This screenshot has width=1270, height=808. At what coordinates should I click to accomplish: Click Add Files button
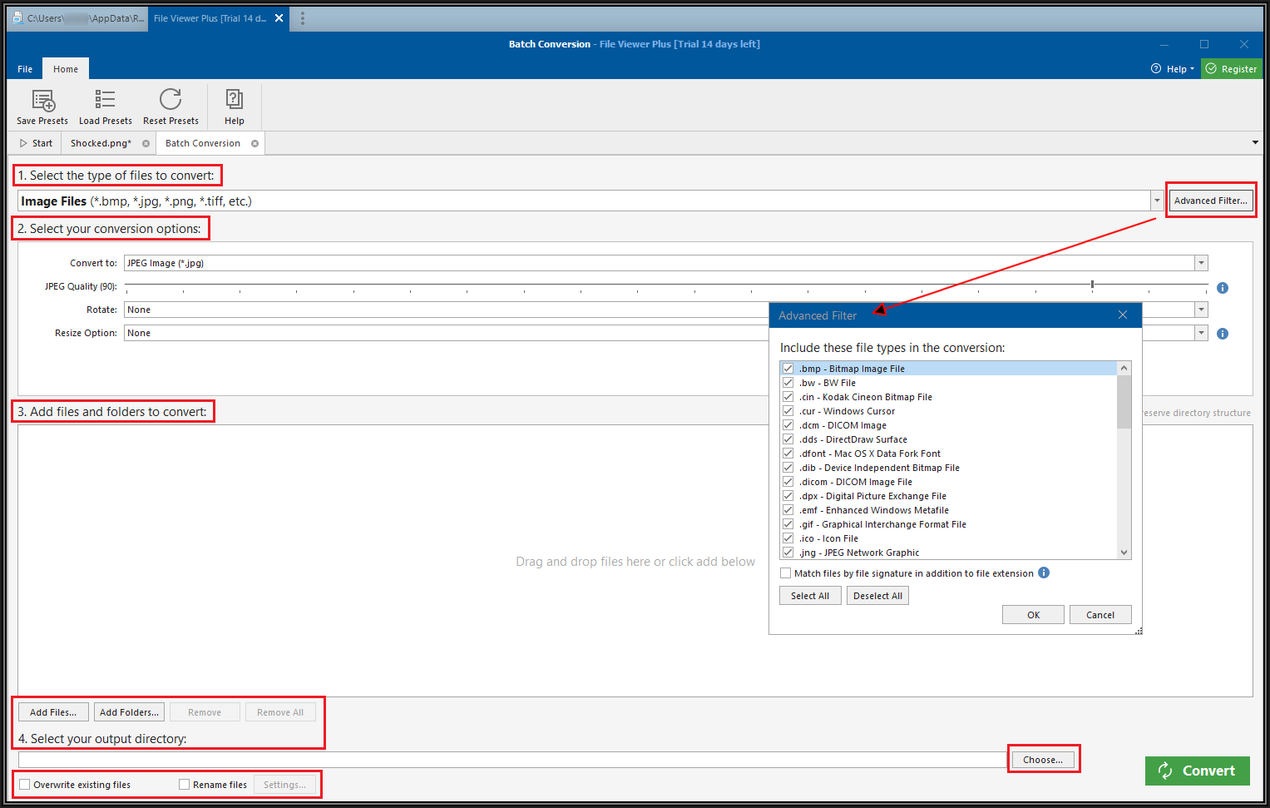click(53, 712)
